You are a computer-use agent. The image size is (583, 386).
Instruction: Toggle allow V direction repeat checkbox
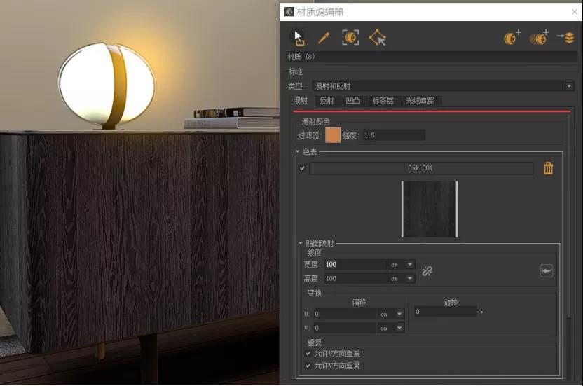point(309,366)
